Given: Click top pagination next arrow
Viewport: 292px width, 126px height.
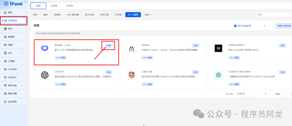Looking at the screenshot, I should point(270,26).
